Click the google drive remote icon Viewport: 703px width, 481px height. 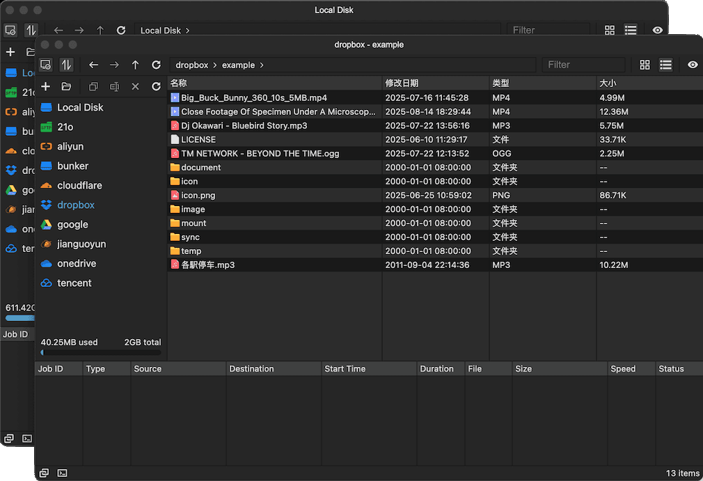coord(46,225)
